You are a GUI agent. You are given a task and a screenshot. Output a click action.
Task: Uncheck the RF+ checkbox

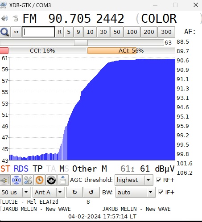click(159, 180)
